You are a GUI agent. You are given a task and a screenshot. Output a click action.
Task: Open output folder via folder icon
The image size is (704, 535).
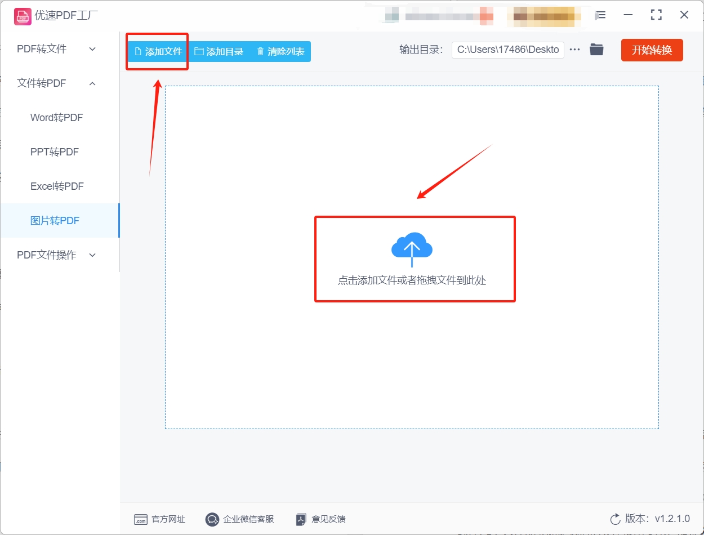pyautogui.click(x=596, y=50)
